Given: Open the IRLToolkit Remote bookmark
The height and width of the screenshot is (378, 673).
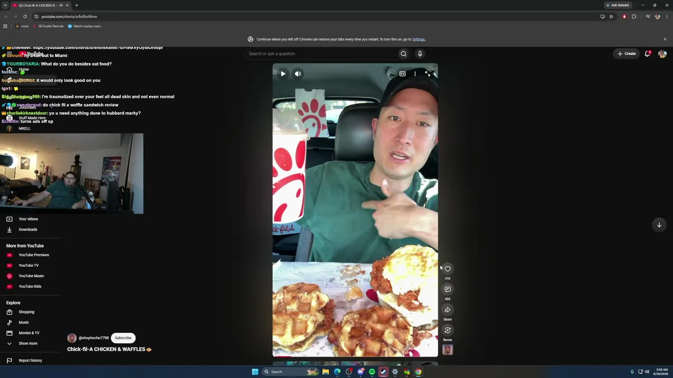Looking at the screenshot, I should click(x=48, y=26).
